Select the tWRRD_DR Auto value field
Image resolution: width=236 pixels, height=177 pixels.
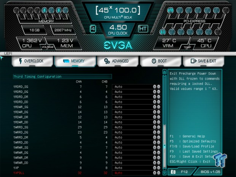pyautogui.click(x=136, y=137)
